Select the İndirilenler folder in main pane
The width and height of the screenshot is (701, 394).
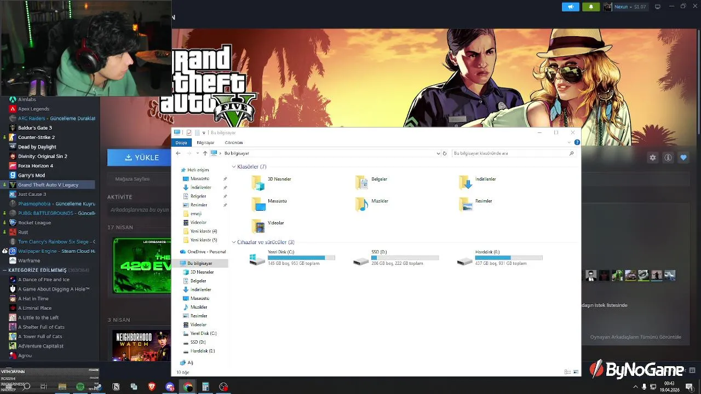pyautogui.click(x=478, y=183)
